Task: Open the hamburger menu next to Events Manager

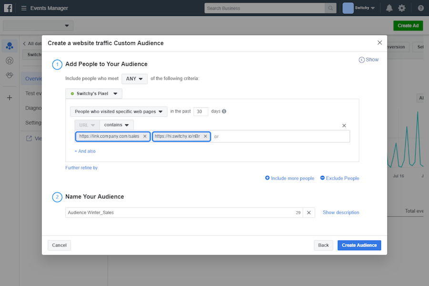Action: tap(24, 8)
